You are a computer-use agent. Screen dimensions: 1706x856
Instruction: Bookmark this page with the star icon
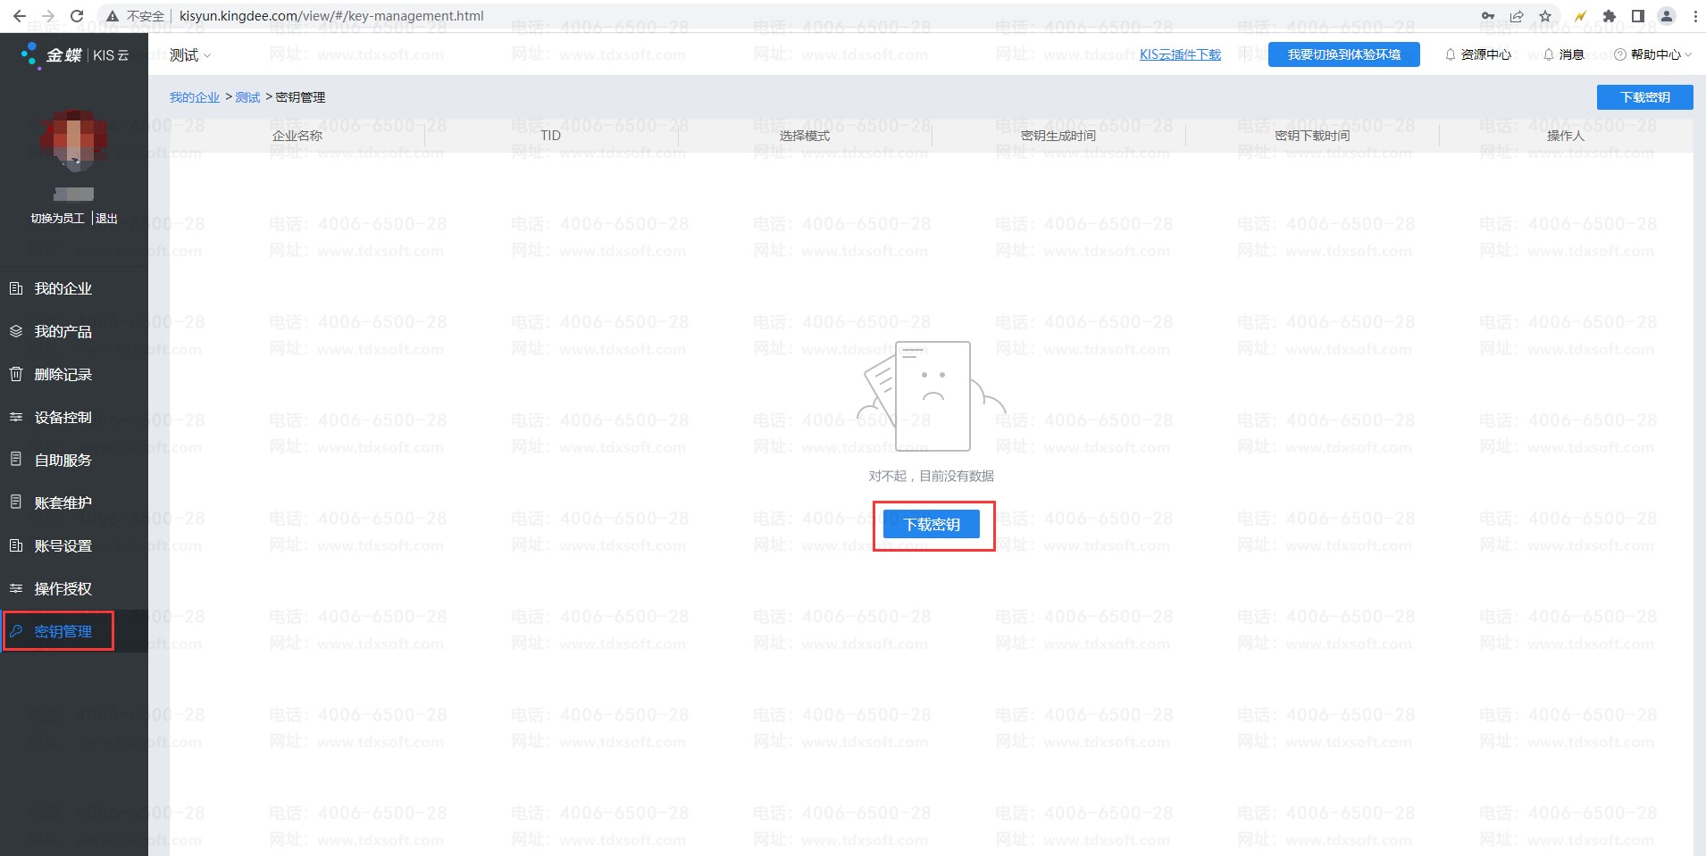point(1545,16)
